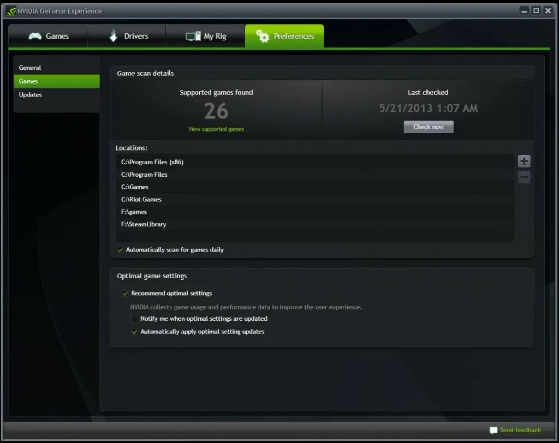Click the Check now button
Image resolution: width=559 pixels, height=443 pixels.
click(429, 127)
